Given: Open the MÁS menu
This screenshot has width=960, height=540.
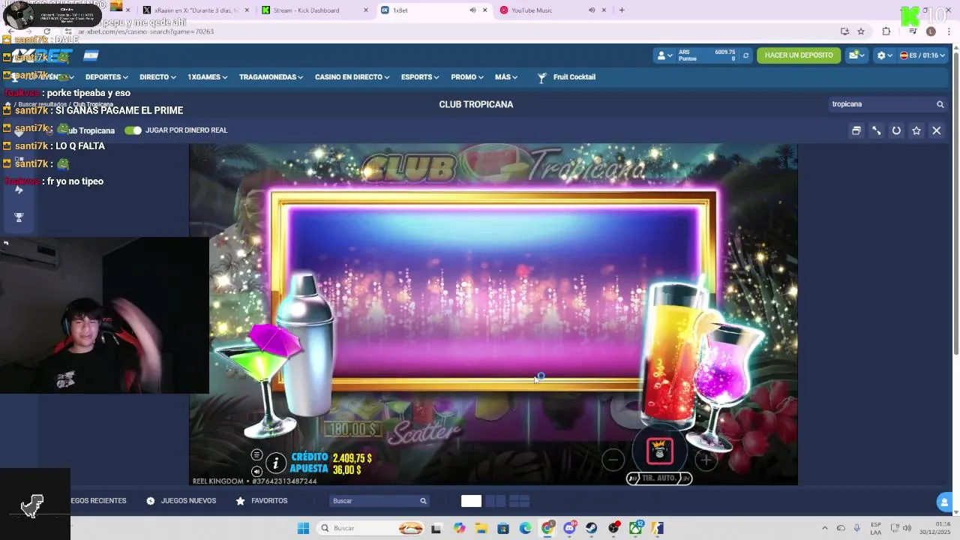Looking at the screenshot, I should pyautogui.click(x=505, y=77).
